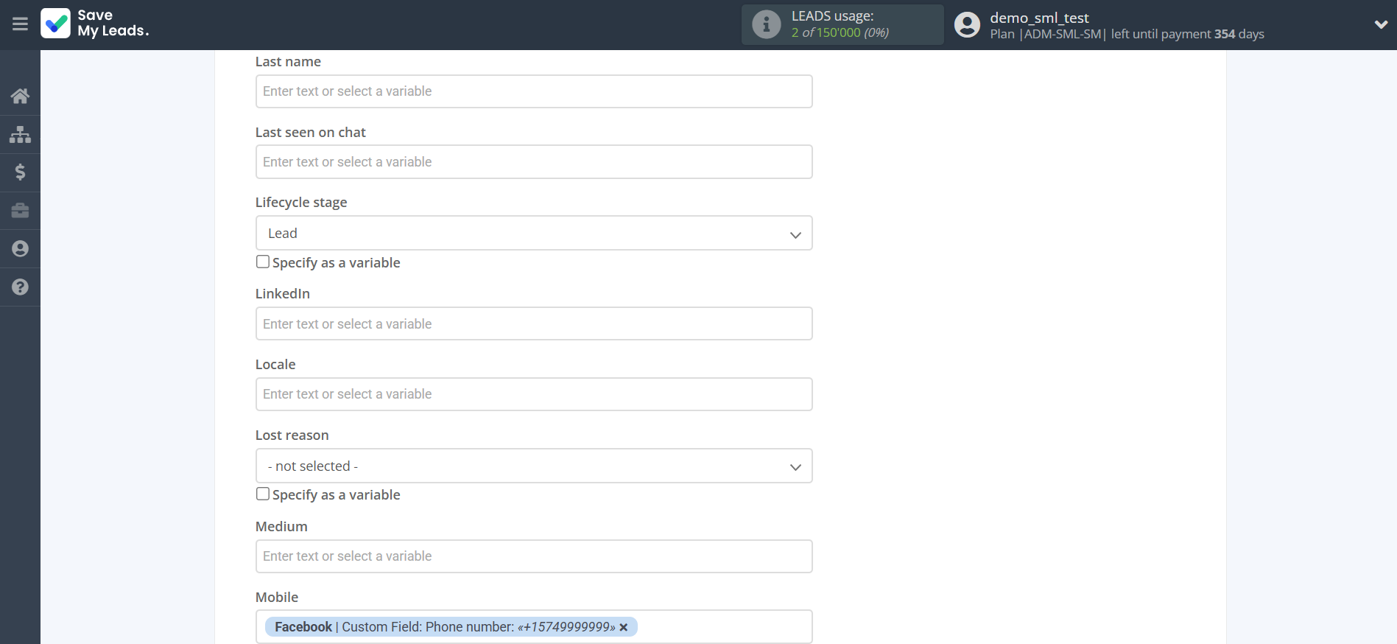1397x644 pixels.
Task: Open the hamburger menu
Action: point(20,24)
